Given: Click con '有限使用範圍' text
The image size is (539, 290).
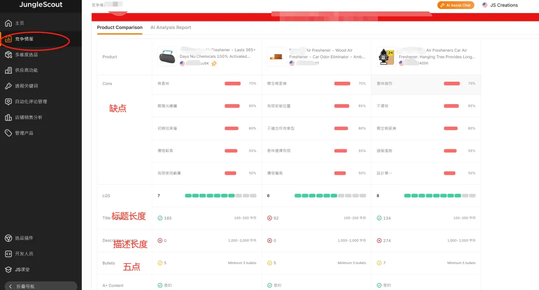Looking at the screenshot, I should click(x=169, y=173).
